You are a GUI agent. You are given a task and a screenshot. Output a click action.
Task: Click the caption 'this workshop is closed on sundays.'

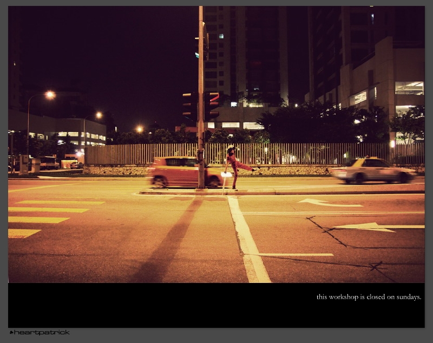pos(369,296)
